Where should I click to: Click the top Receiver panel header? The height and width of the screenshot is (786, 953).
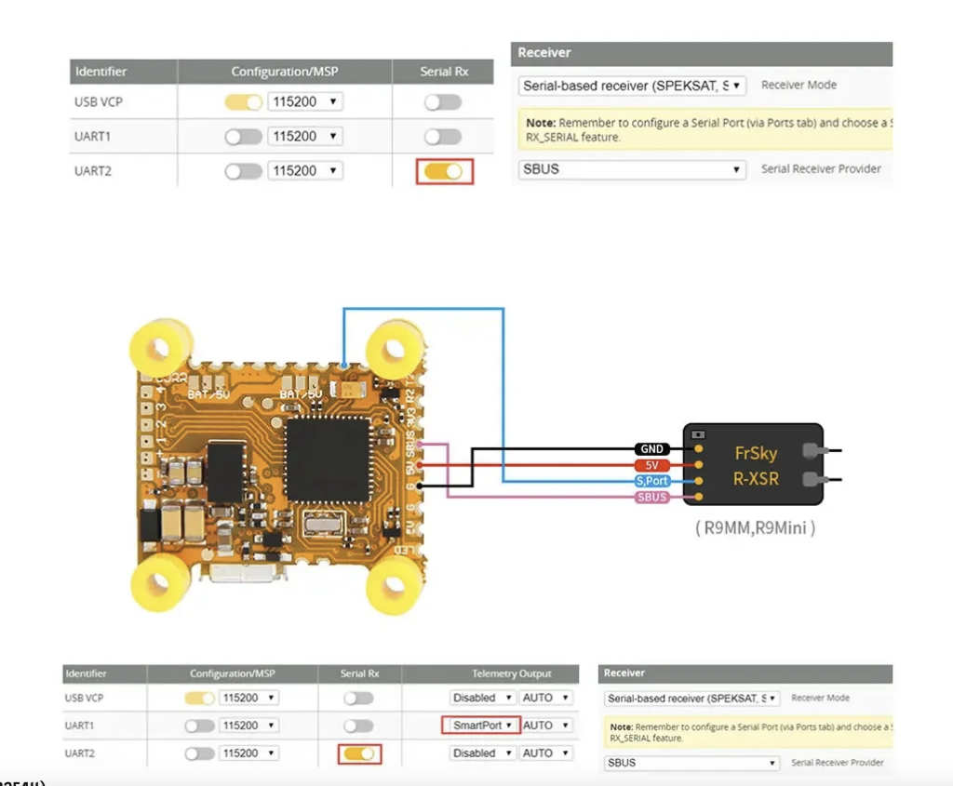[x=701, y=53]
